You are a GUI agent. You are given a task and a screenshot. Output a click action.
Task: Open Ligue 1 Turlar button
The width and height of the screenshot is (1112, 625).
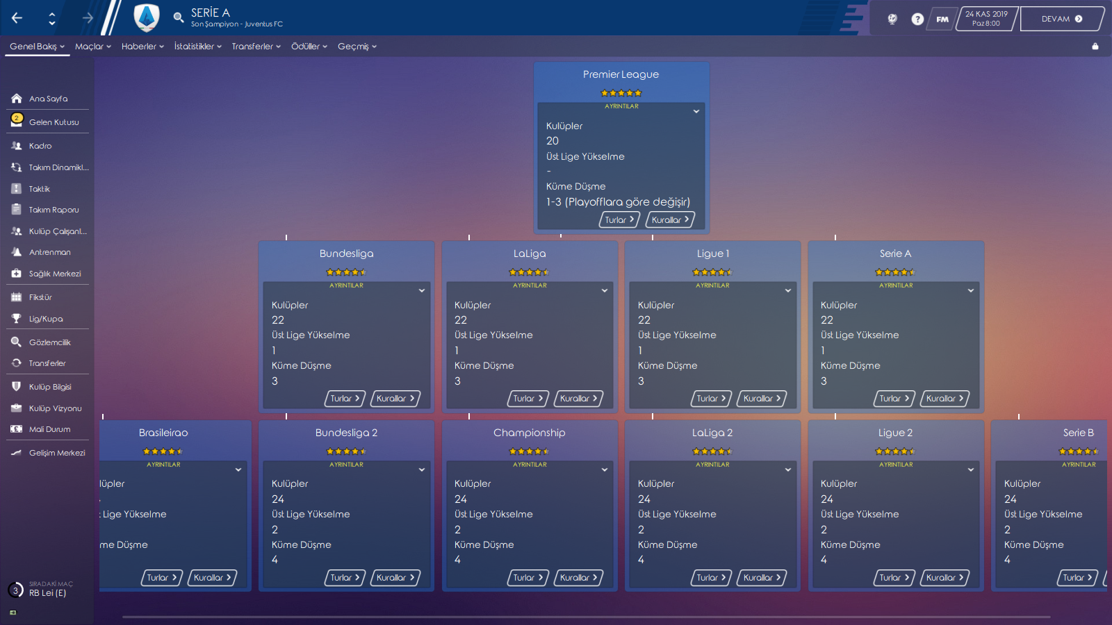[711, 399]
